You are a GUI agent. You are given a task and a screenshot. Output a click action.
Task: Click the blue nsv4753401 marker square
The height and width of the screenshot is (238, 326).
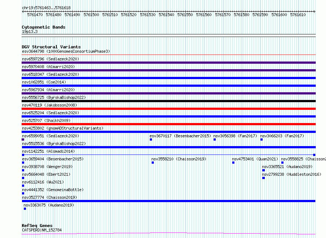(x=233, y=163)
